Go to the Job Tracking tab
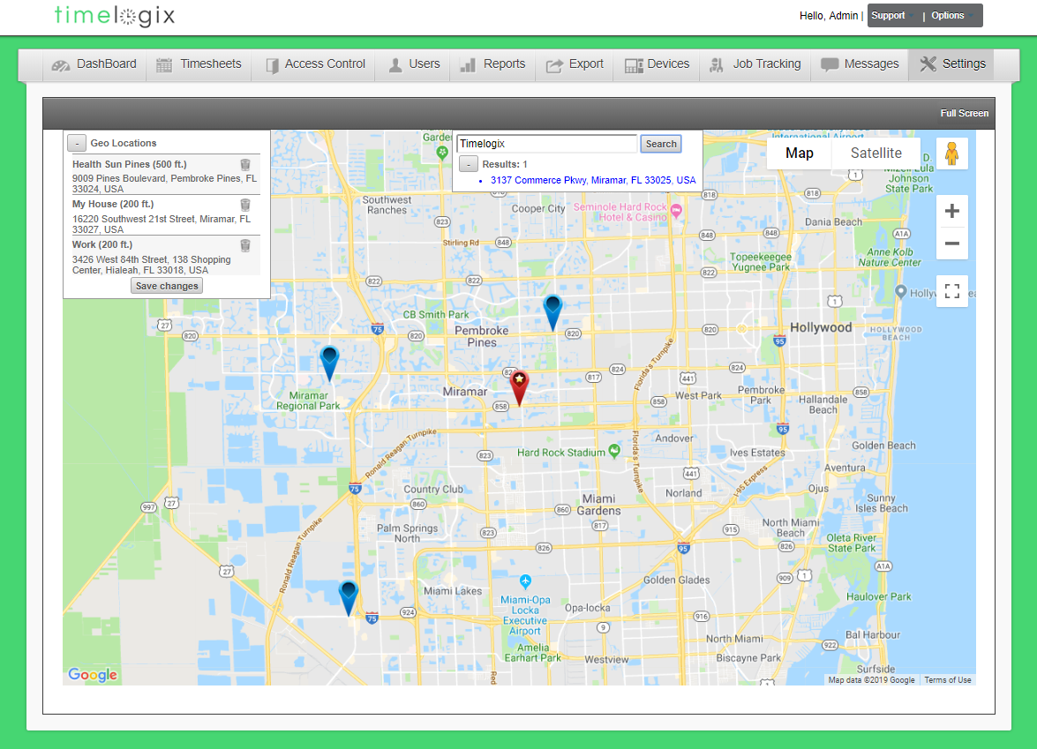1037x749 pixels. click(755, 64)
